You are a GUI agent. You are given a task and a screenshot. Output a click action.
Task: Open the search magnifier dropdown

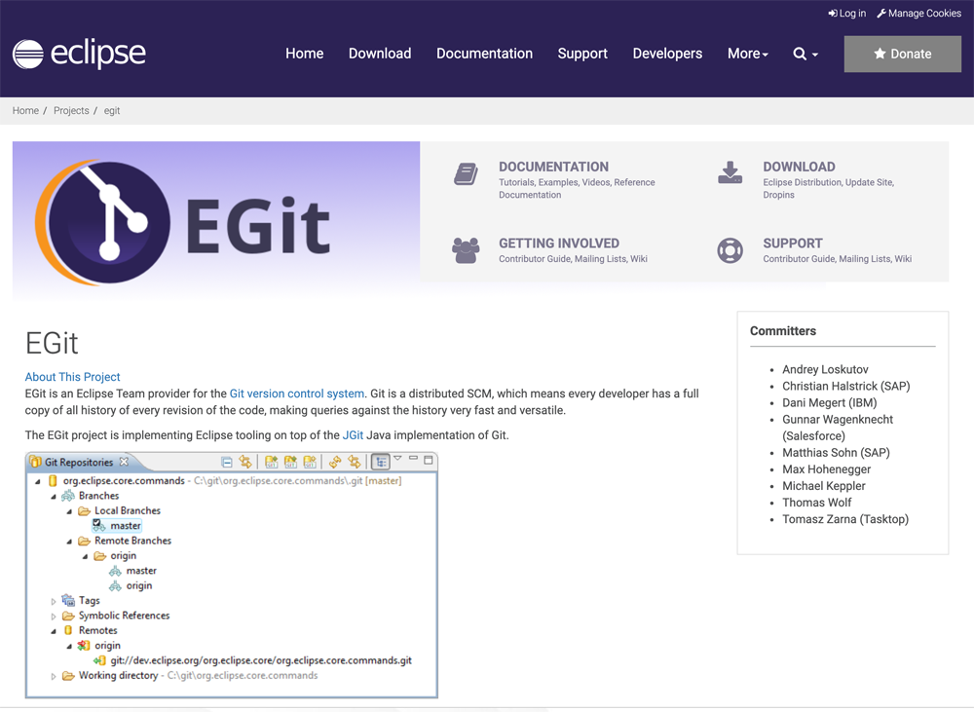[x=805, y=54]
